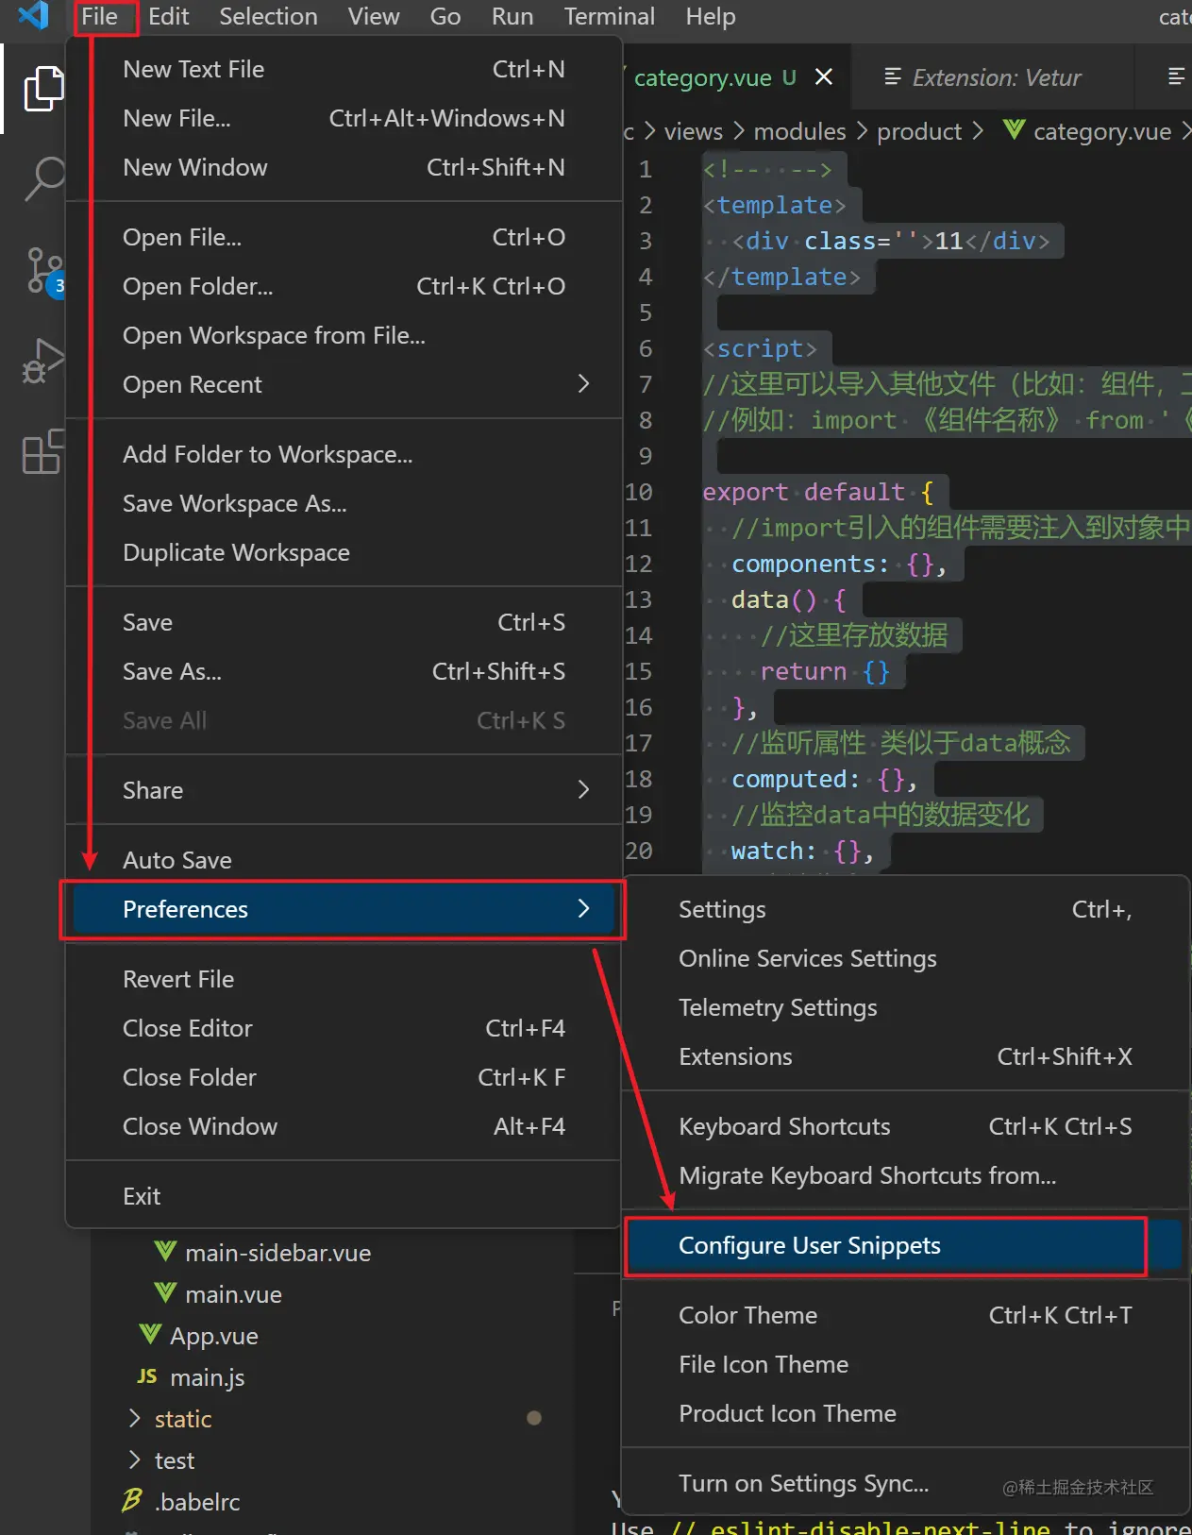Open Settings from Preferences submenu

pyautogui.click(x=905, y=909)
